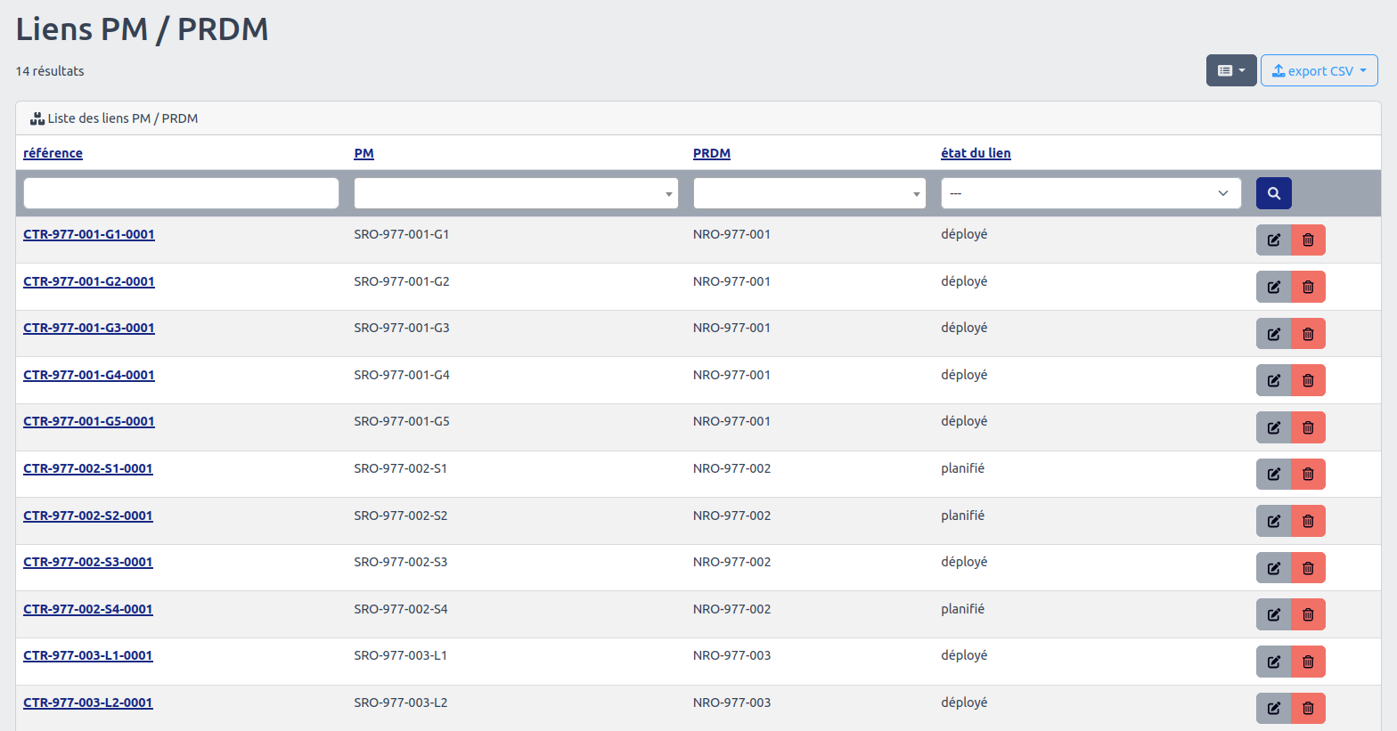Image resolution: width=1397 pixels, height=731 pixels.
Task: Open the CTR-977-002-S2-0001 reference link
Action: (x=88, y=516)
